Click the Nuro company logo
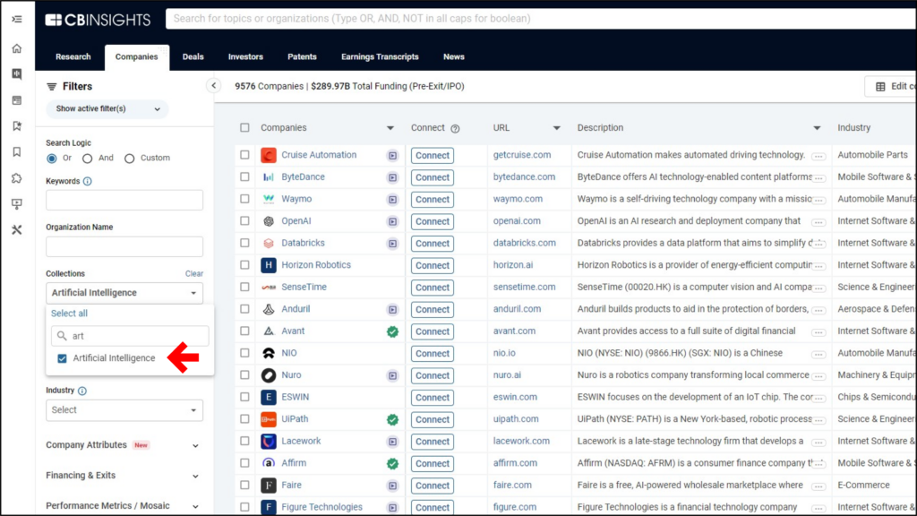917x516 pixels. tap(269, 375)
